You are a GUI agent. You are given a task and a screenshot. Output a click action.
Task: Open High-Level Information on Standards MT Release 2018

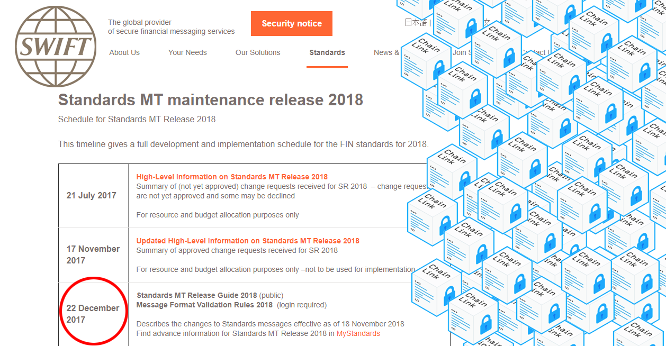pyautogui.click(x=232, y=177)
